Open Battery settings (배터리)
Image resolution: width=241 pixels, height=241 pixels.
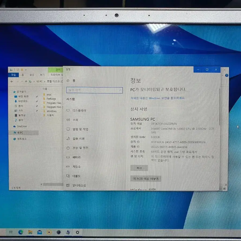[x=73, y=157]
